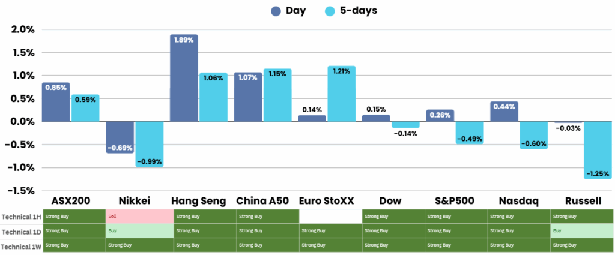Select the Russell -1.25% 5-days bar
This screenshot has height=255, width=615.
[x=598, y=149]
